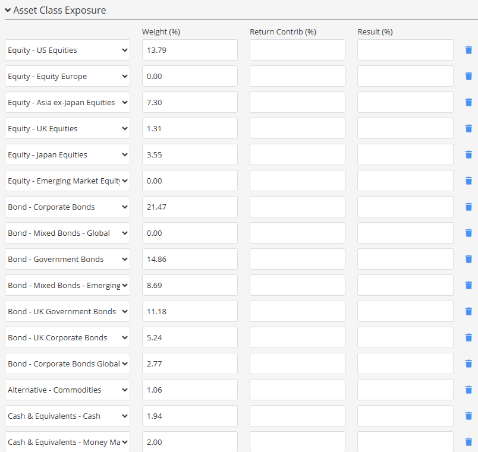Open the Mixed Bonds - Emerging dropdown
The image size is (478, 452).
click(67, 285)
